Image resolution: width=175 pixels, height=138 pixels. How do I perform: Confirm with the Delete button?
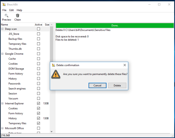click(117, 85)
